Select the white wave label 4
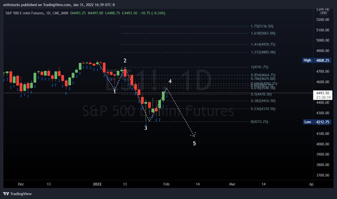This screenshot has height=199, width=337. pyautogui.click(x=170, y=81)
